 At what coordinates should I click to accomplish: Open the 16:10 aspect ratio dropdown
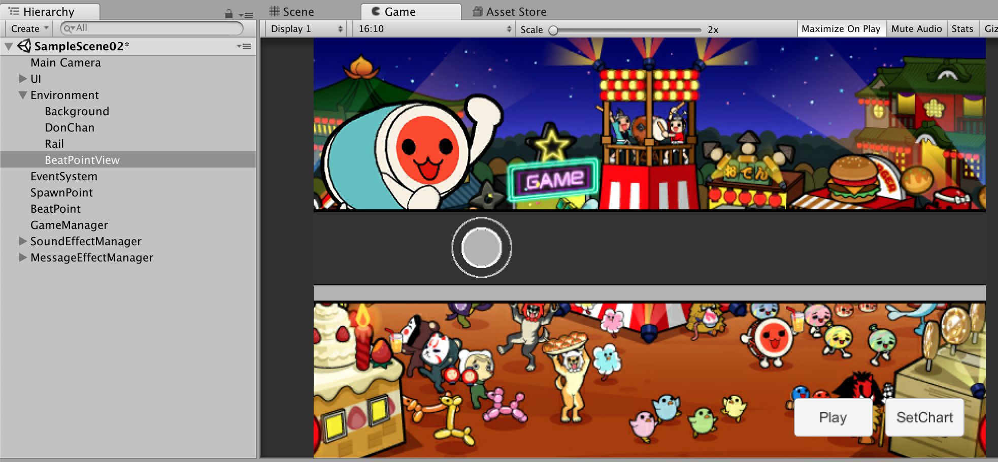pyautogui.click(x=435, y=29)
